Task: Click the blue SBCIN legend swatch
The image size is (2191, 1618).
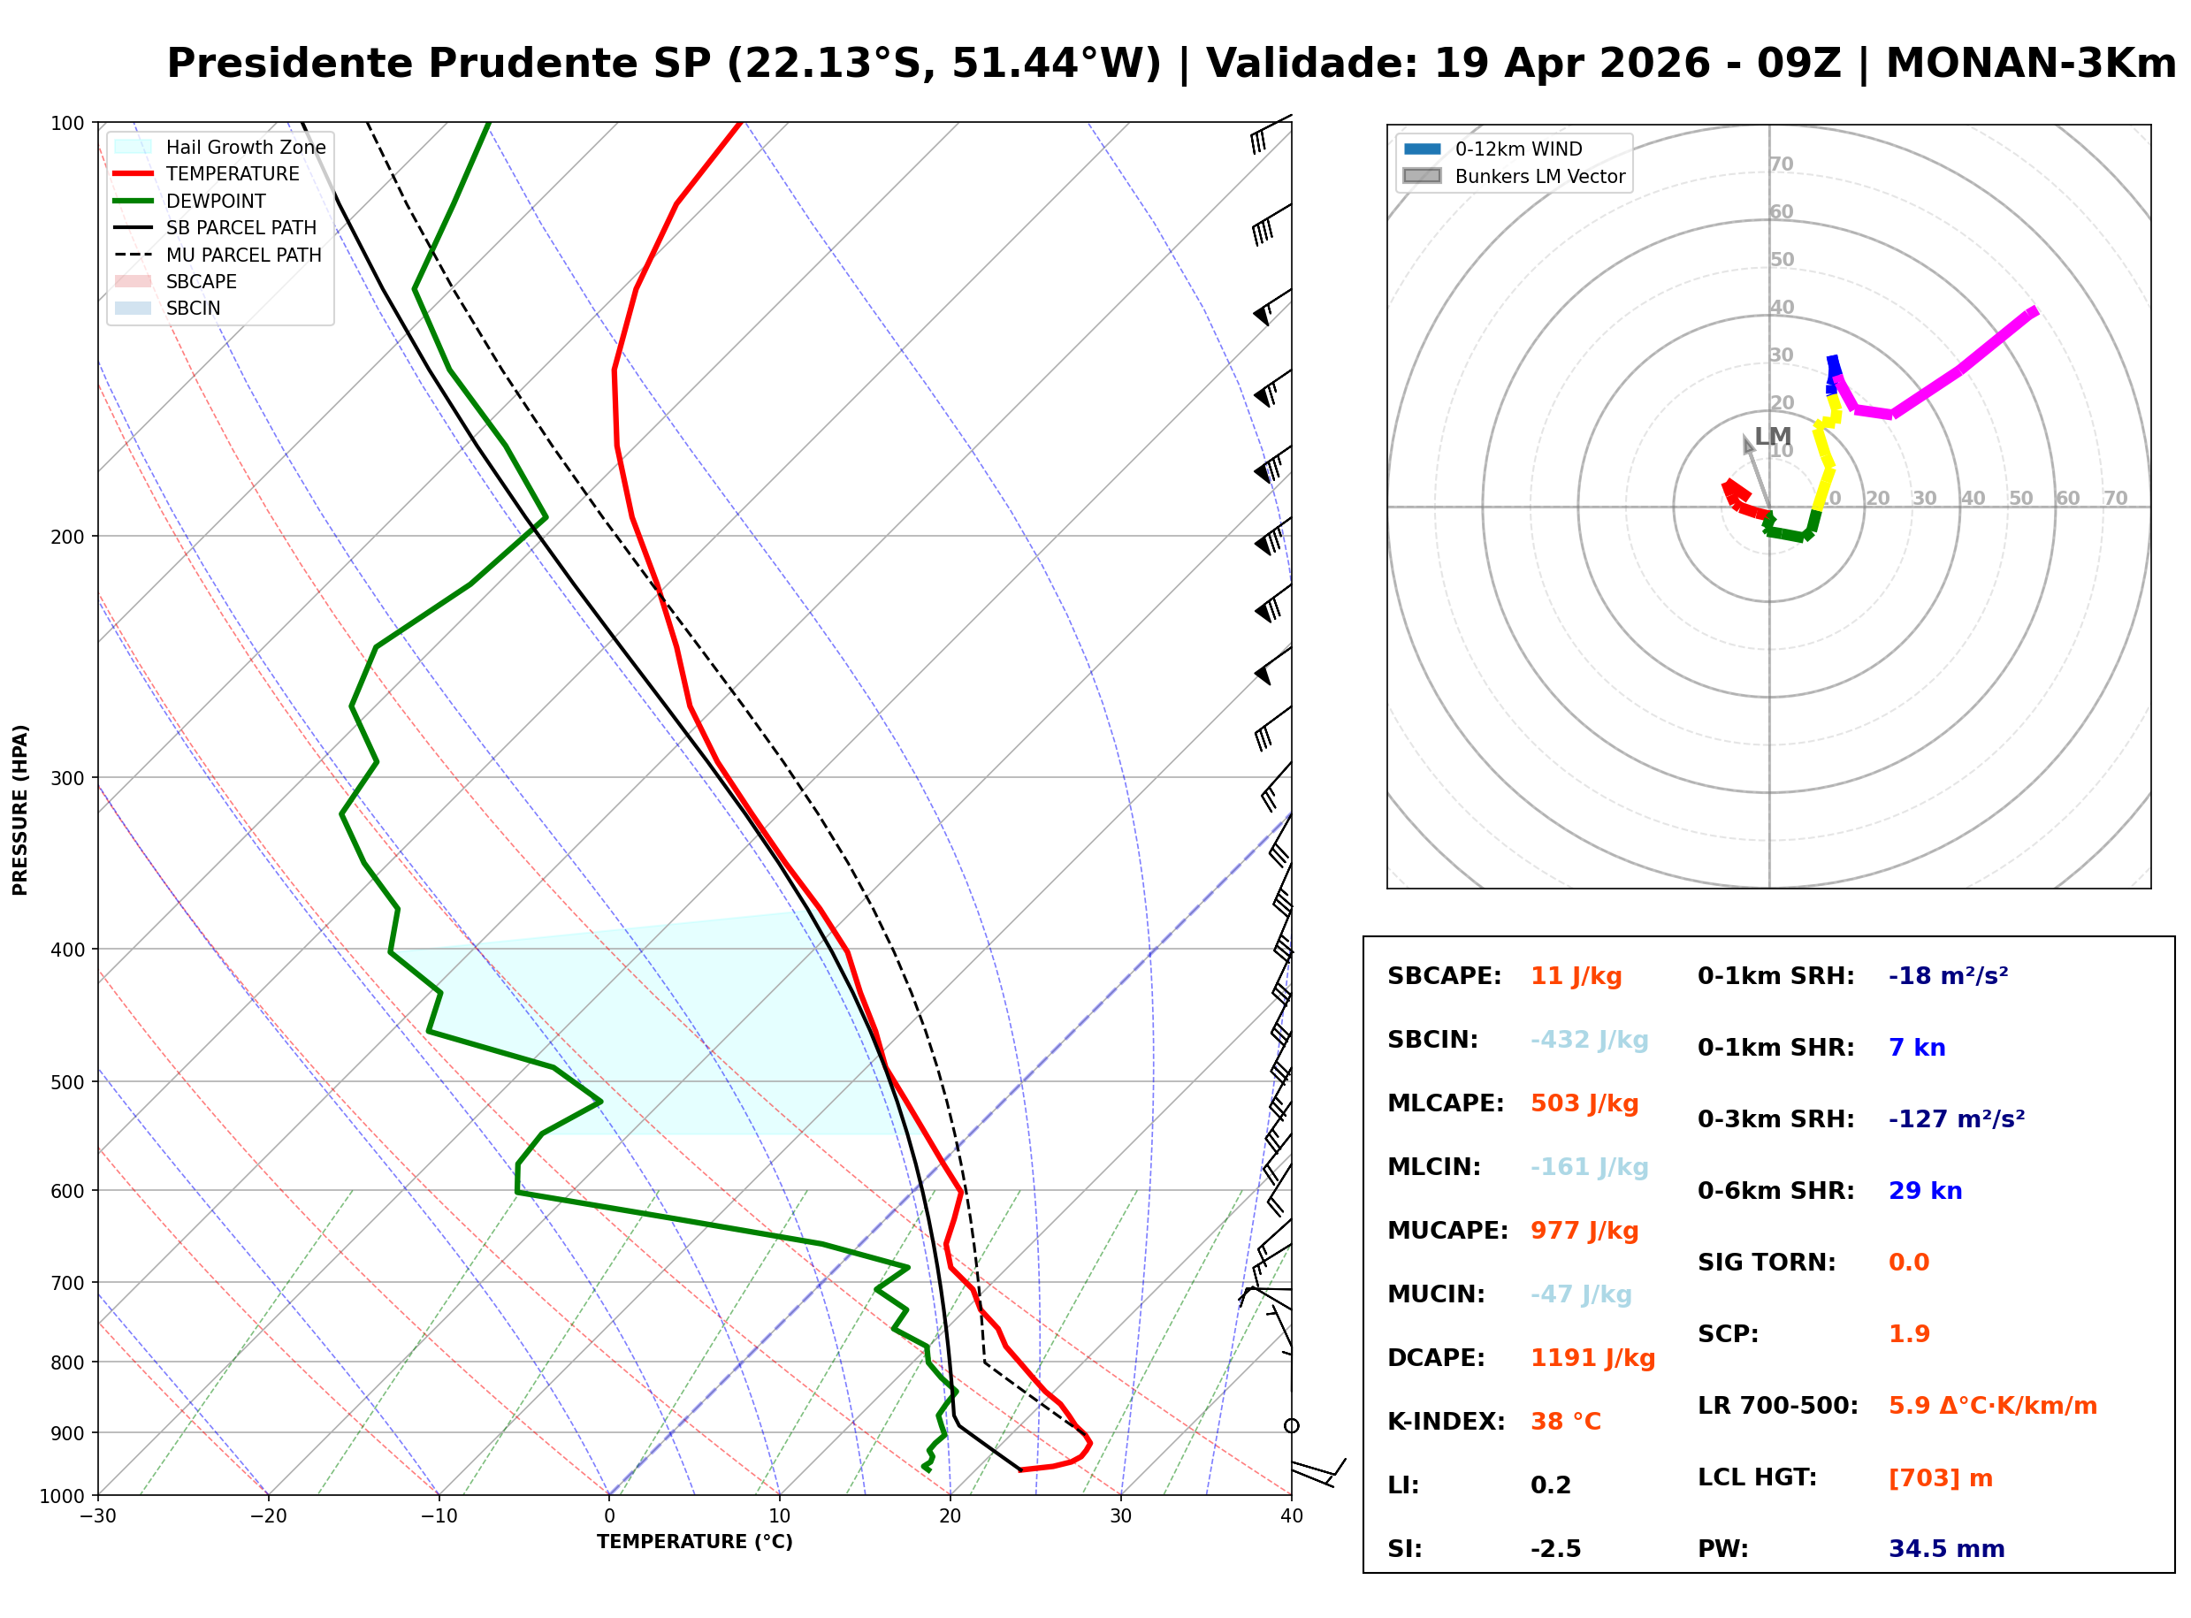Action: click(x=134, y=309)
